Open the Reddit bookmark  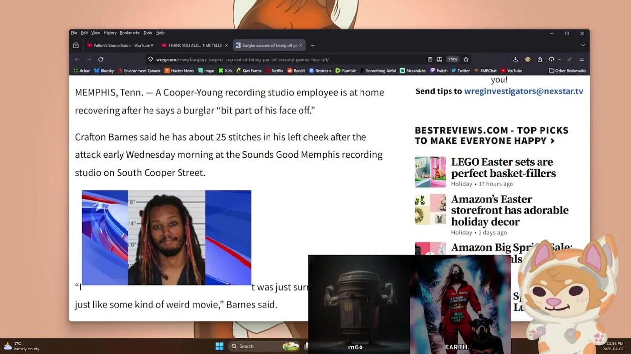click(x=296, y=71)
